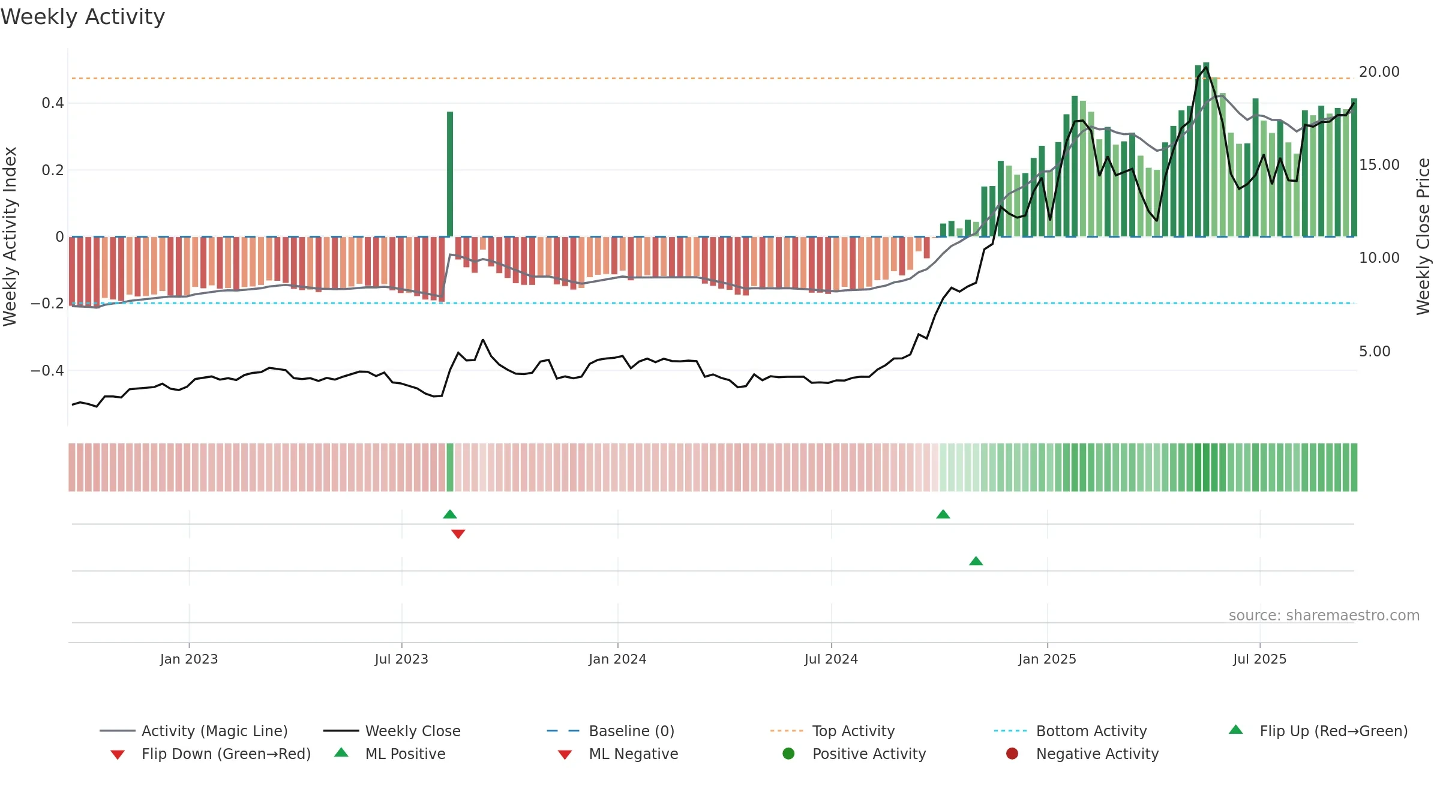Click the −0.4 activity axis value

[x=47, y=371]
